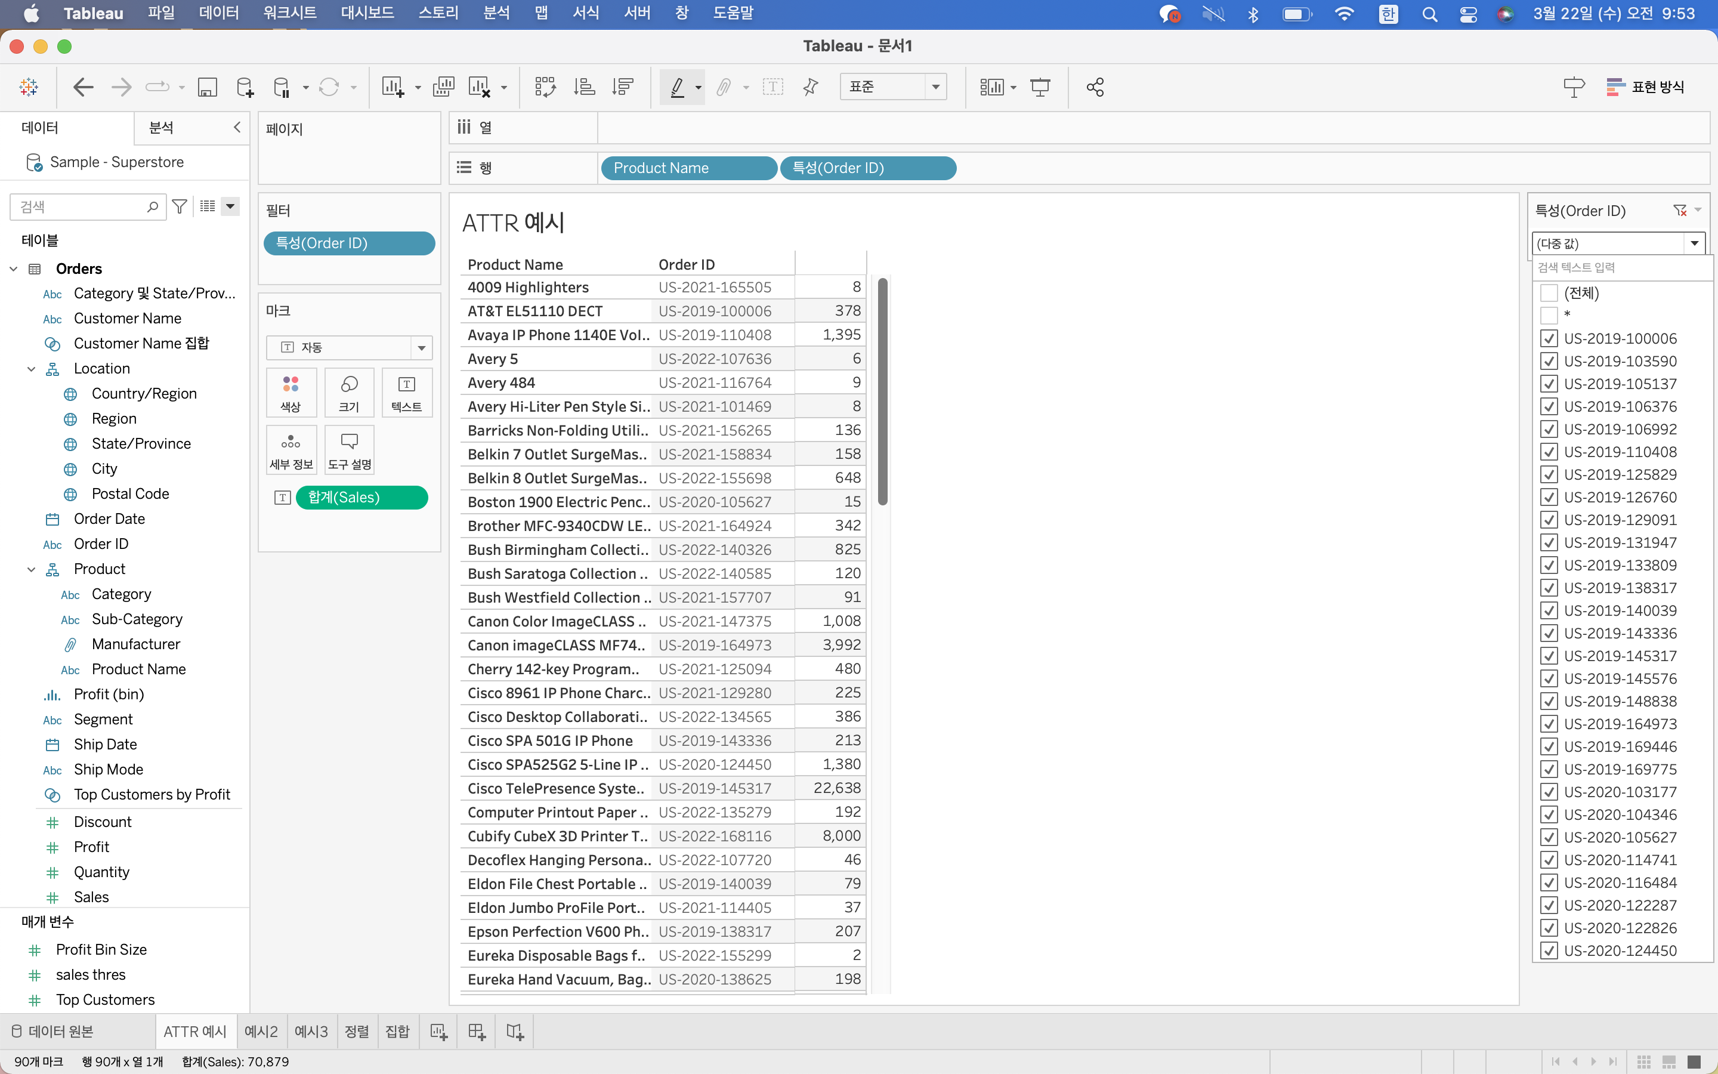The width and height of the screenshot is (1718, 1074).
Task: Click the redo forward arrow
Action: tap(122, 87)
